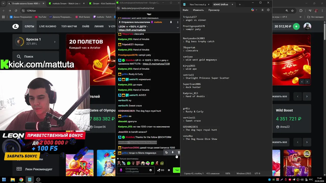
Task: Click ЗАБРАТЬ БОНУС yellow button
Action: 22,156
